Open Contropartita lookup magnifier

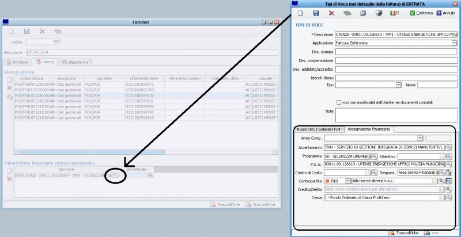[x=441, y=181]
